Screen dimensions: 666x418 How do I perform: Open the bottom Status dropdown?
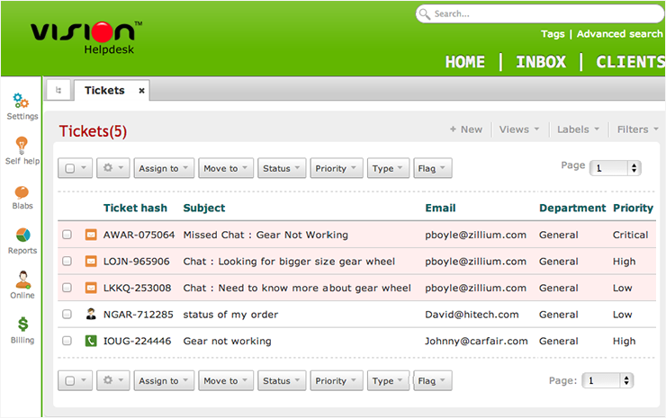(x=282, y=380)
